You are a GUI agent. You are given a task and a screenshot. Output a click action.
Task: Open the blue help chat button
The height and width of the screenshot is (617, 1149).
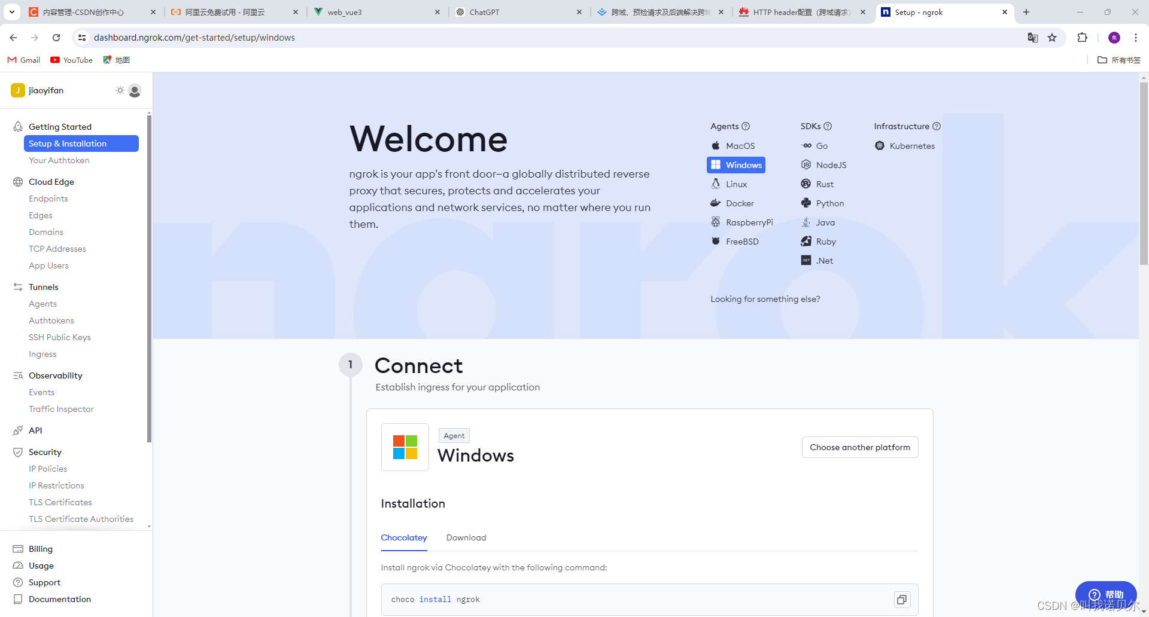[1106, 594]
